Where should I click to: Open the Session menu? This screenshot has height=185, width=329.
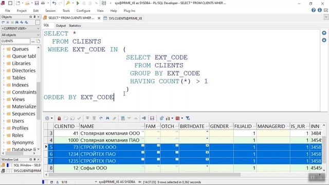tap(50, 11)
